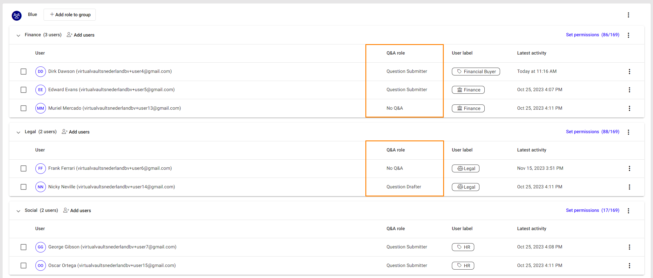This screenshot has width=653, height=278.
Task: Click the Latest activity header in Legal
Action: (531, 150)
